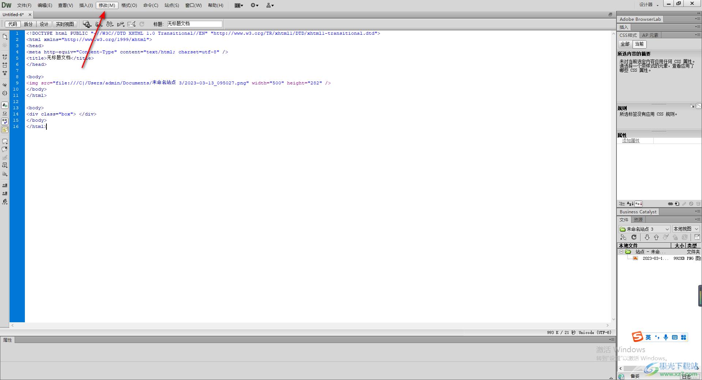Viewport: 702px width, 380px height.
Task: Switch to the AP 元素 tab
Action: point(650,35)
